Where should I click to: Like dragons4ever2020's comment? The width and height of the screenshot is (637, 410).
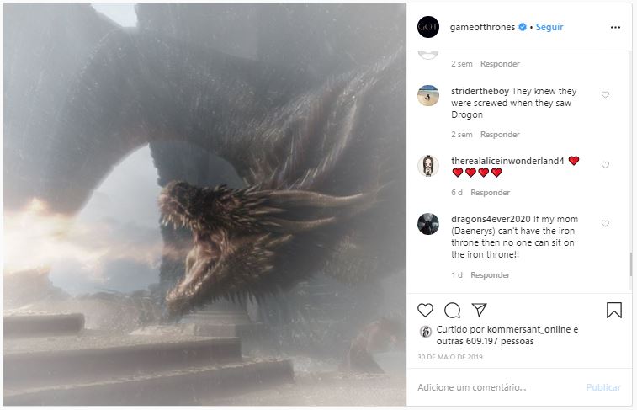[605, 224]
